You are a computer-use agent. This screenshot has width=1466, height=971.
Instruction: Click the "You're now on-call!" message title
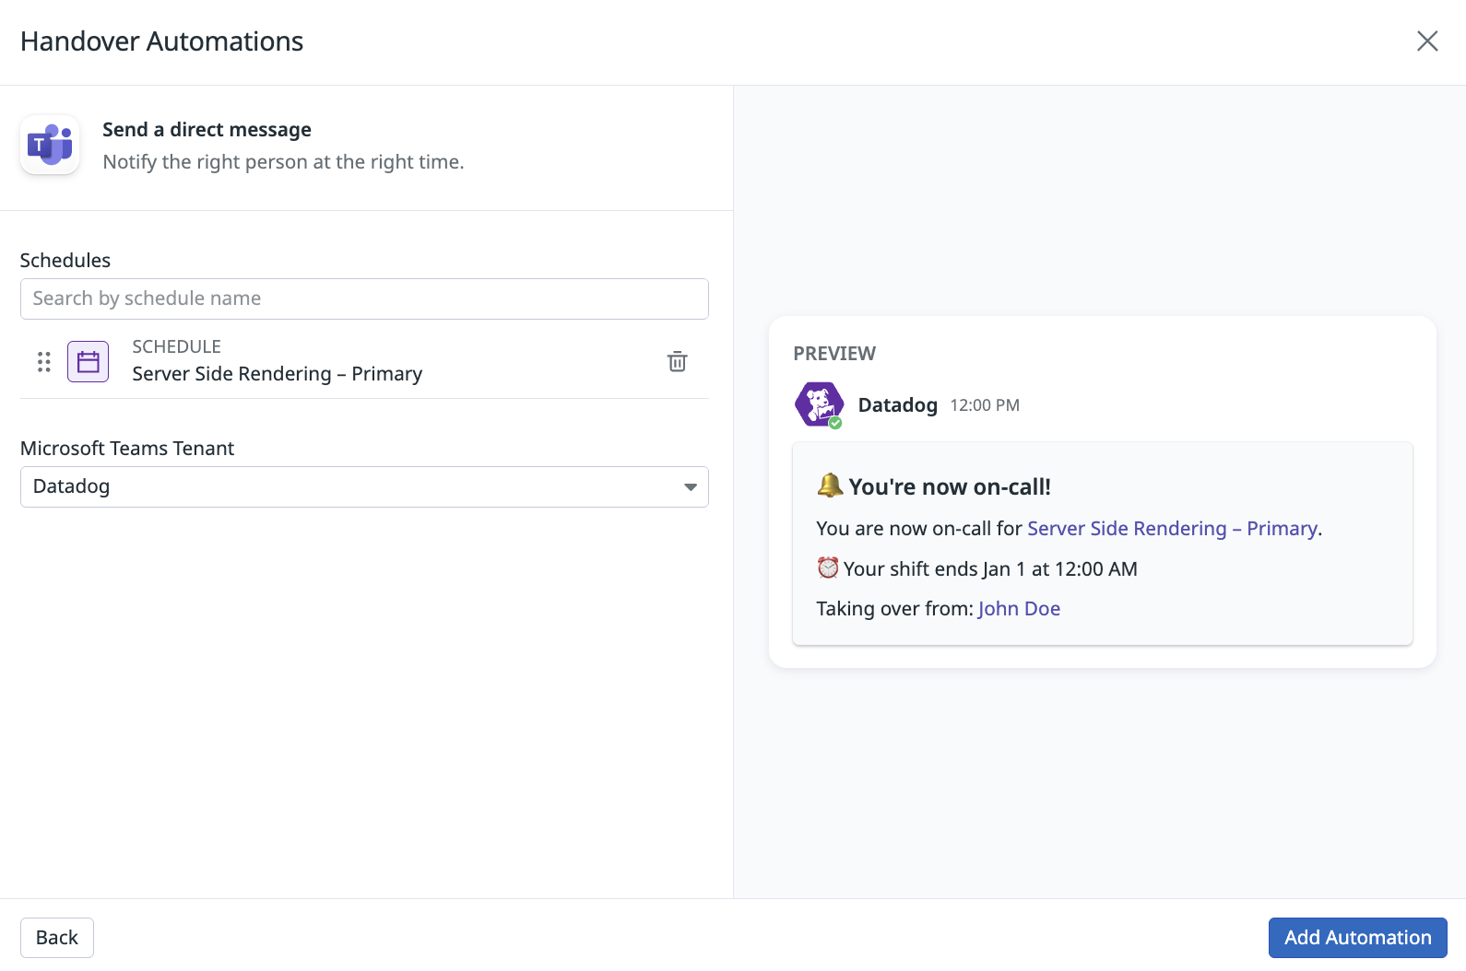click(x=949, y=486)
